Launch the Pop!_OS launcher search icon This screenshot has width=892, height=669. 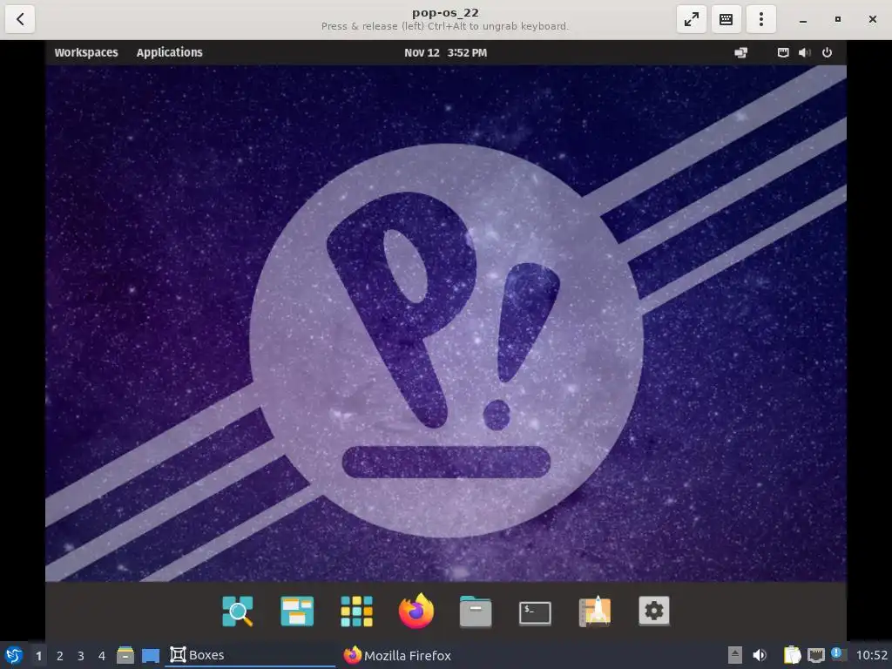[237, 611]
